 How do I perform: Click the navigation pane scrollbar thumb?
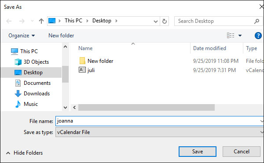(x=65, y=74)
